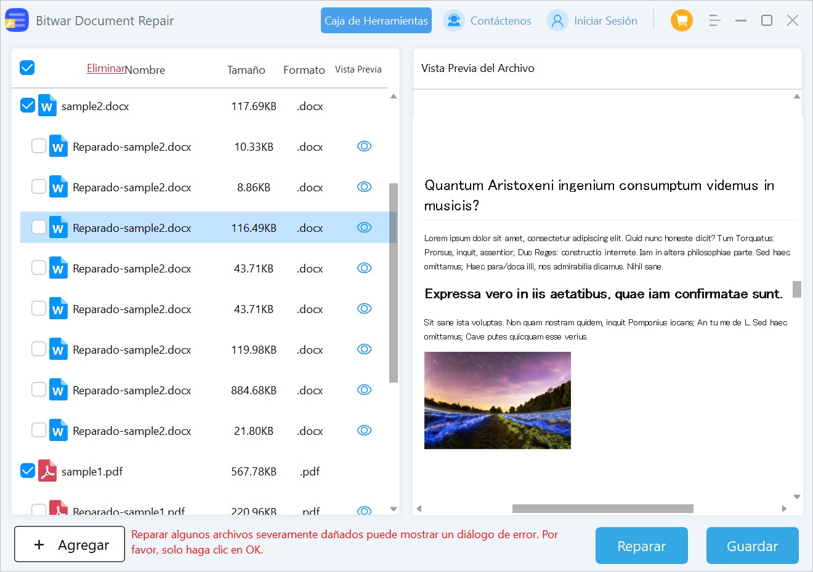Preview the 10.33KB Reparado-sample2.docx file
This screenshot has width=813, height=572.
tap(364, 146)
